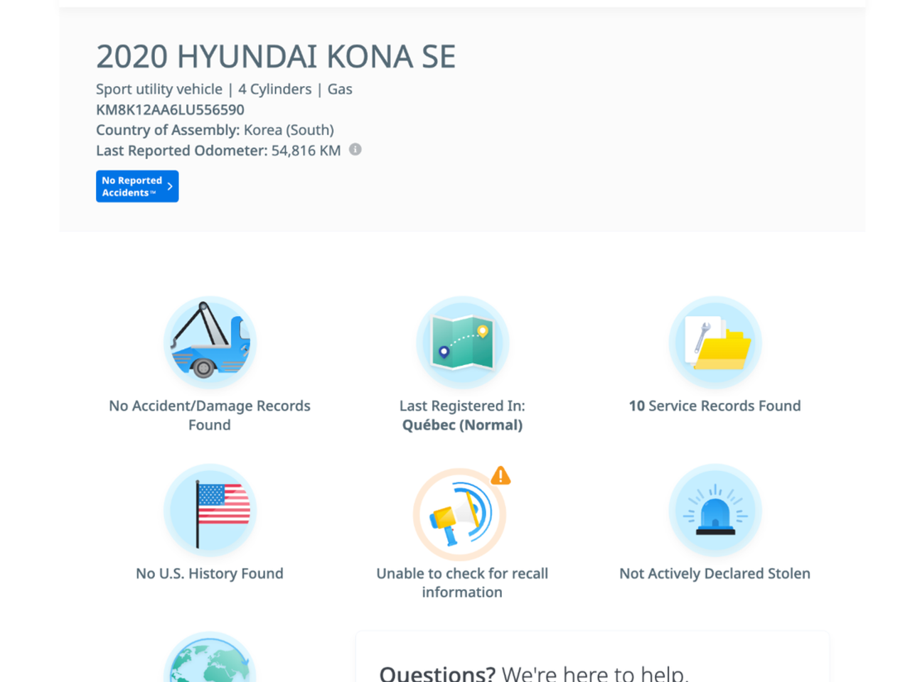Click the tow truck accident records icon
Viewport: 910px width, 682px height.
click(x=210, y=343)
